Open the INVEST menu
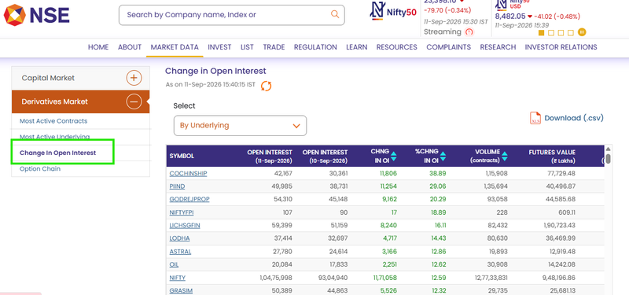 coord(219,47)
